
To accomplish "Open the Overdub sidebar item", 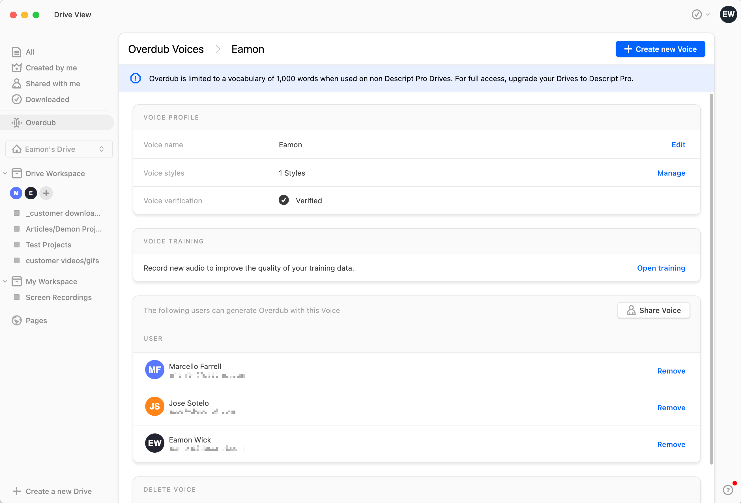I will click(57, 123).
